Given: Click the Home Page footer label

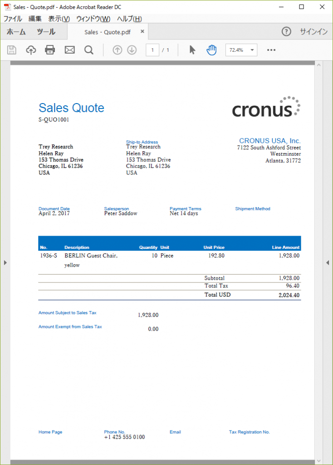Looking at the screenshot, I should (50, 432).
